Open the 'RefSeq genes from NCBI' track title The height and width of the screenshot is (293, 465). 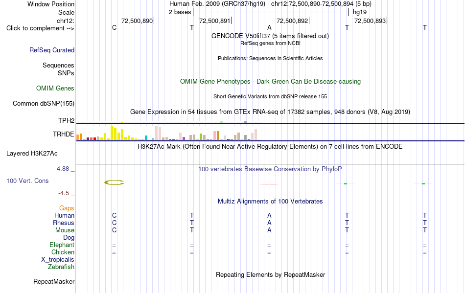click(271, 43)
